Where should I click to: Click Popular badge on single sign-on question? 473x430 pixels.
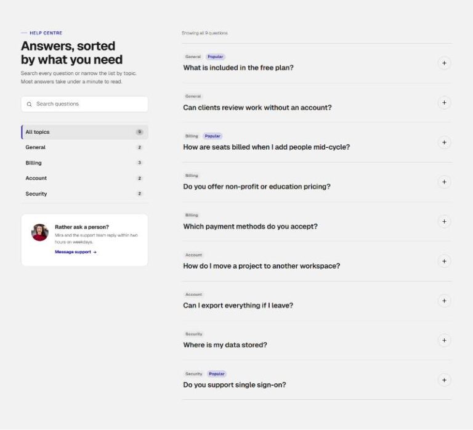coord(217,374)
